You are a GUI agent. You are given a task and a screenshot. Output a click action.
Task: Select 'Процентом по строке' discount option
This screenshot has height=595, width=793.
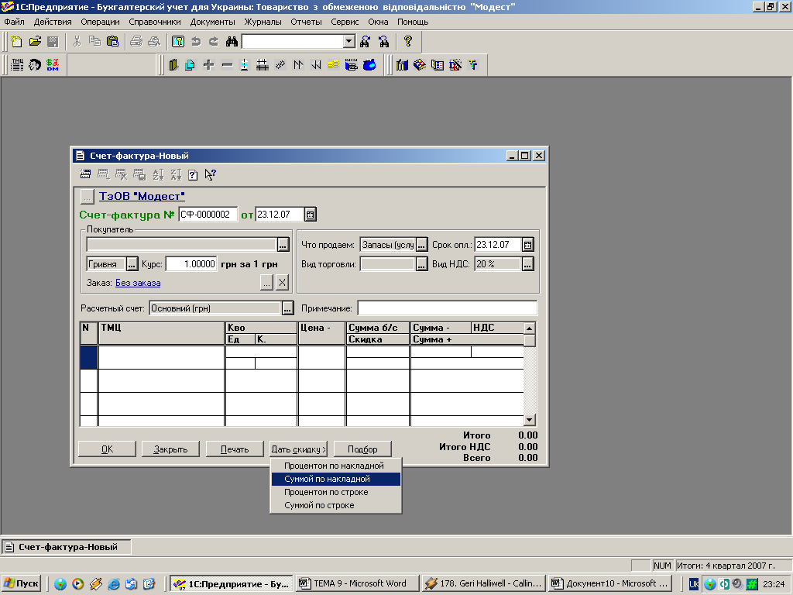point(336,492)
